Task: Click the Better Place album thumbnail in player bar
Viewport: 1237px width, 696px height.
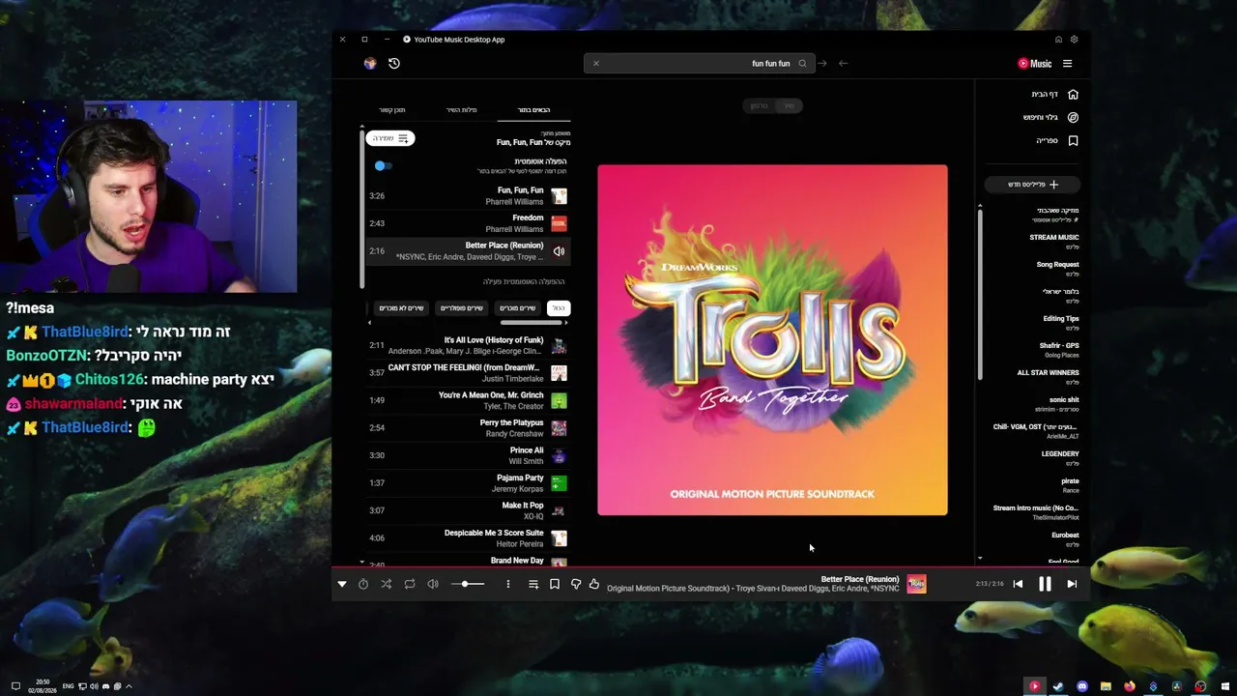Action: coord(916,584)
